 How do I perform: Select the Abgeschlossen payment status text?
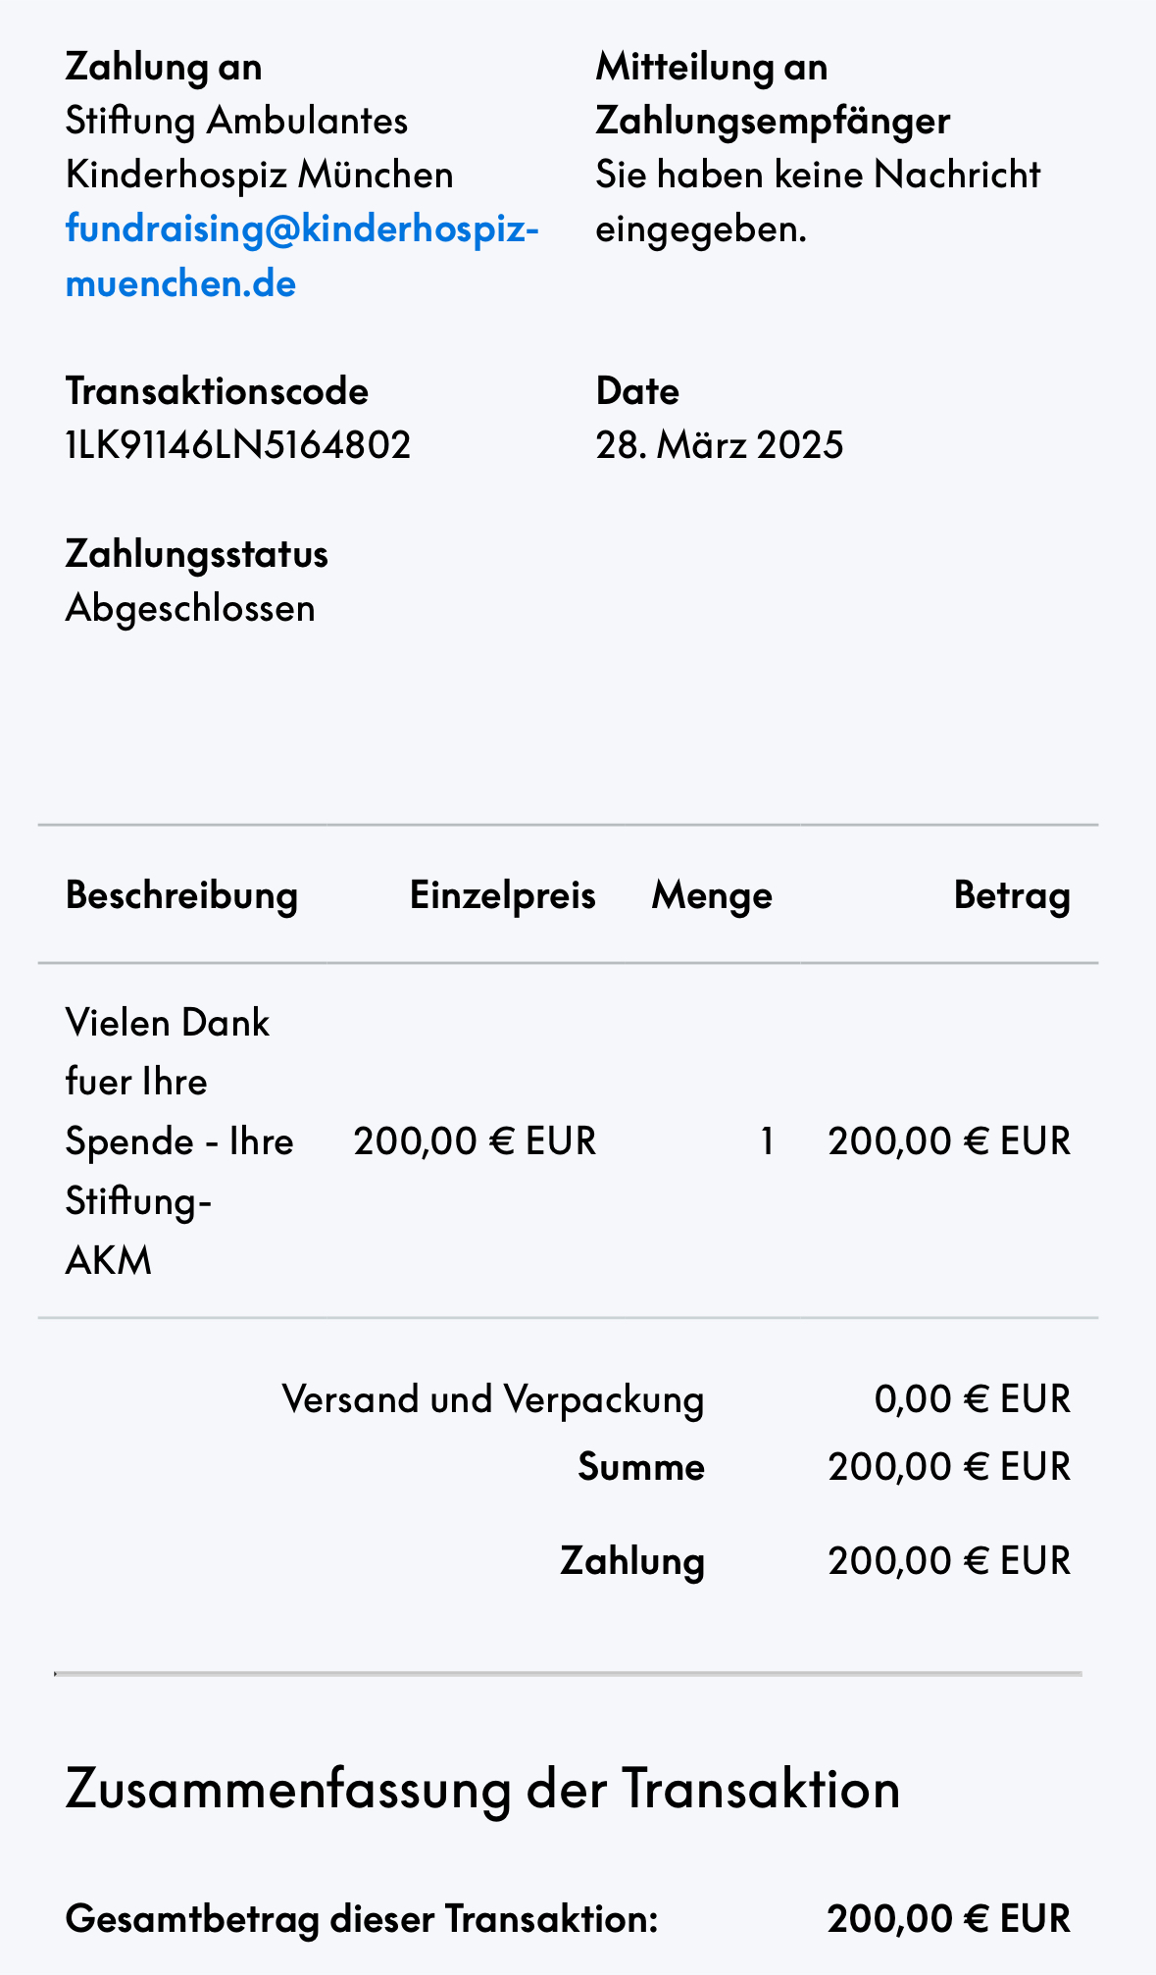tap(190, 608)
